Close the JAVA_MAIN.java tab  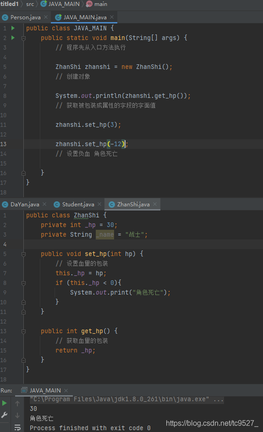tap(112, 17)
